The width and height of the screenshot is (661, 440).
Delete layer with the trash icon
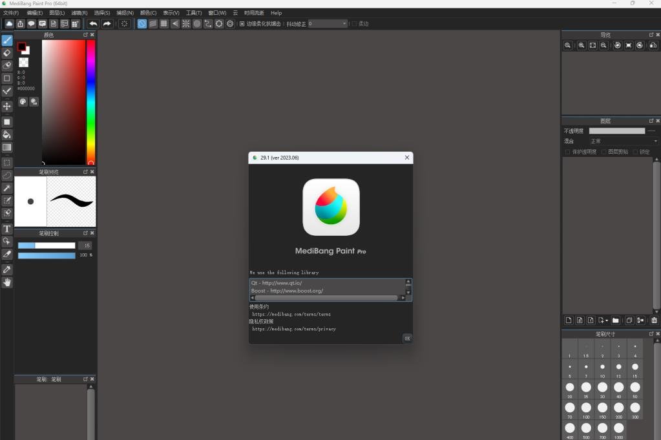[x=655, y=320]
